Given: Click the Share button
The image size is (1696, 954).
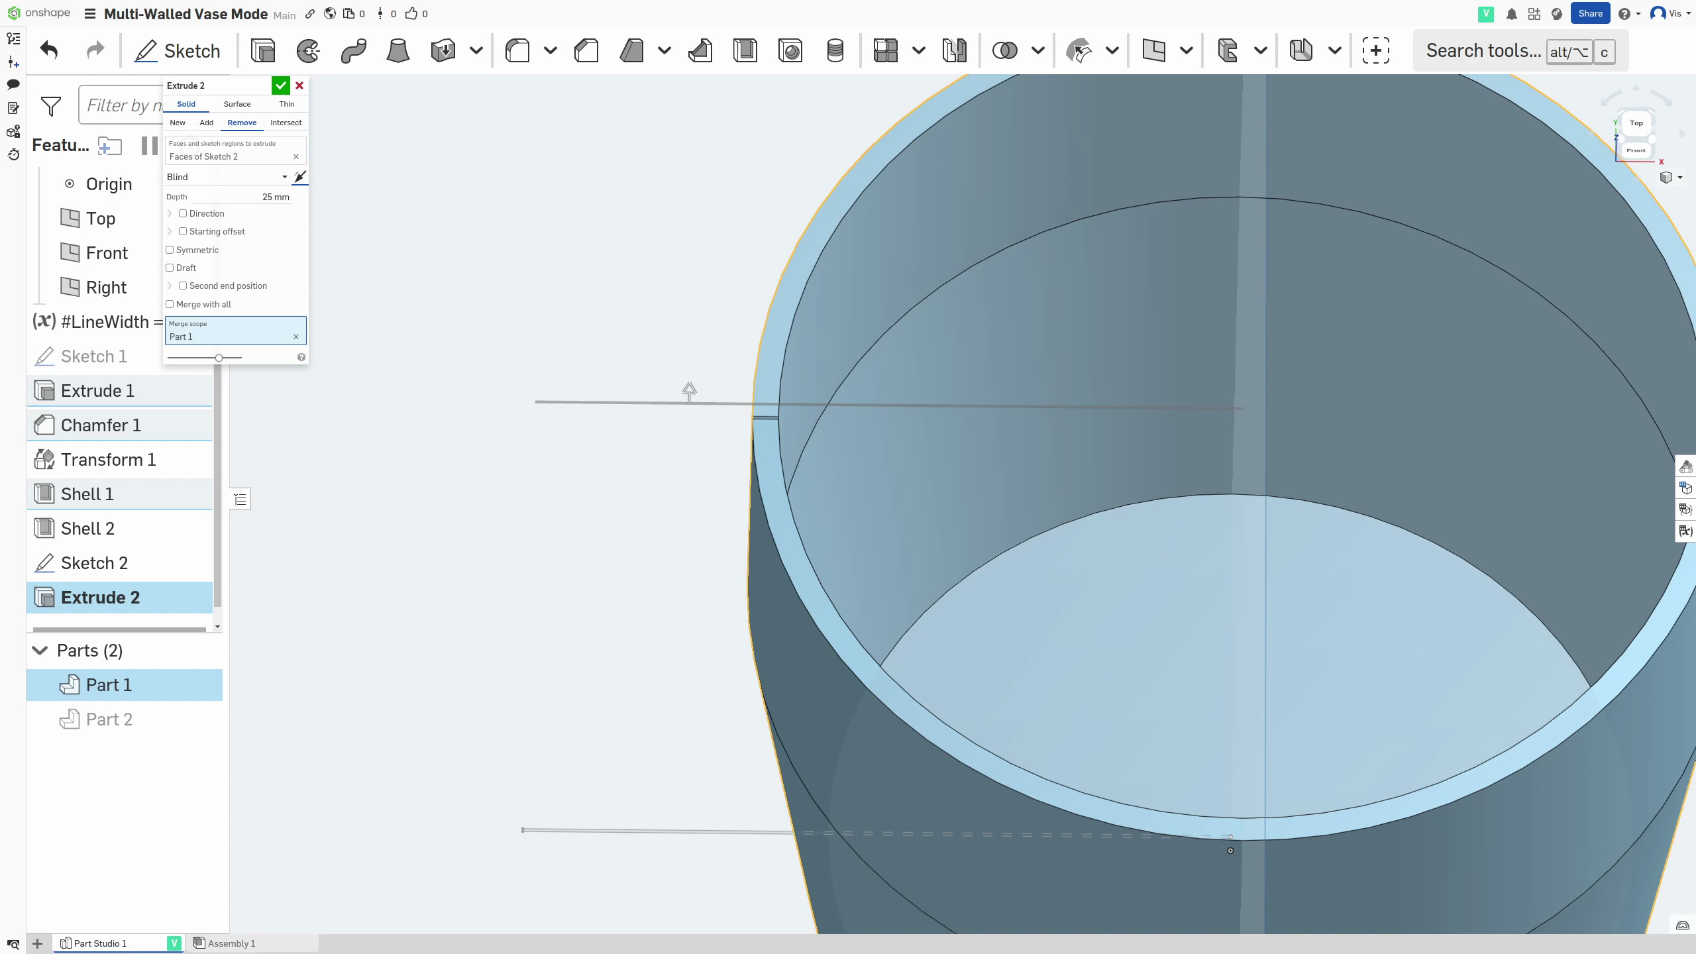Looking at the screenshot, I should [x=1589, y=13].
